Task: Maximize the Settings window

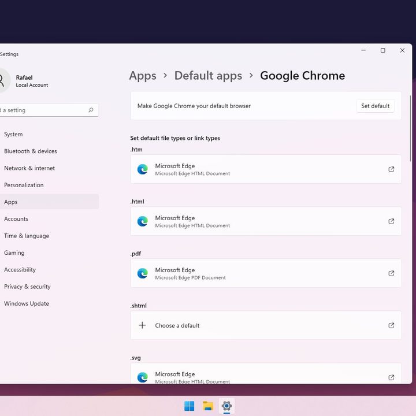Action: point(383,50)
